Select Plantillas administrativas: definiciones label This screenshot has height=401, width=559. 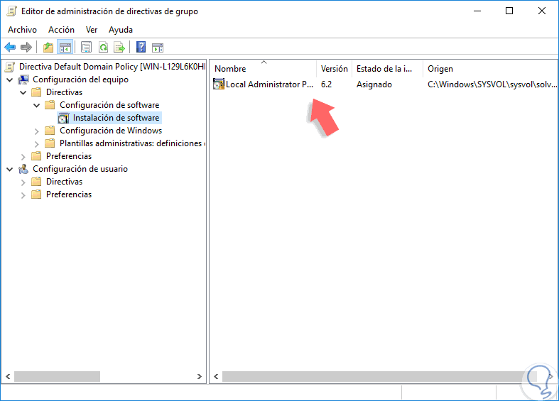click(x=133, y=143)
